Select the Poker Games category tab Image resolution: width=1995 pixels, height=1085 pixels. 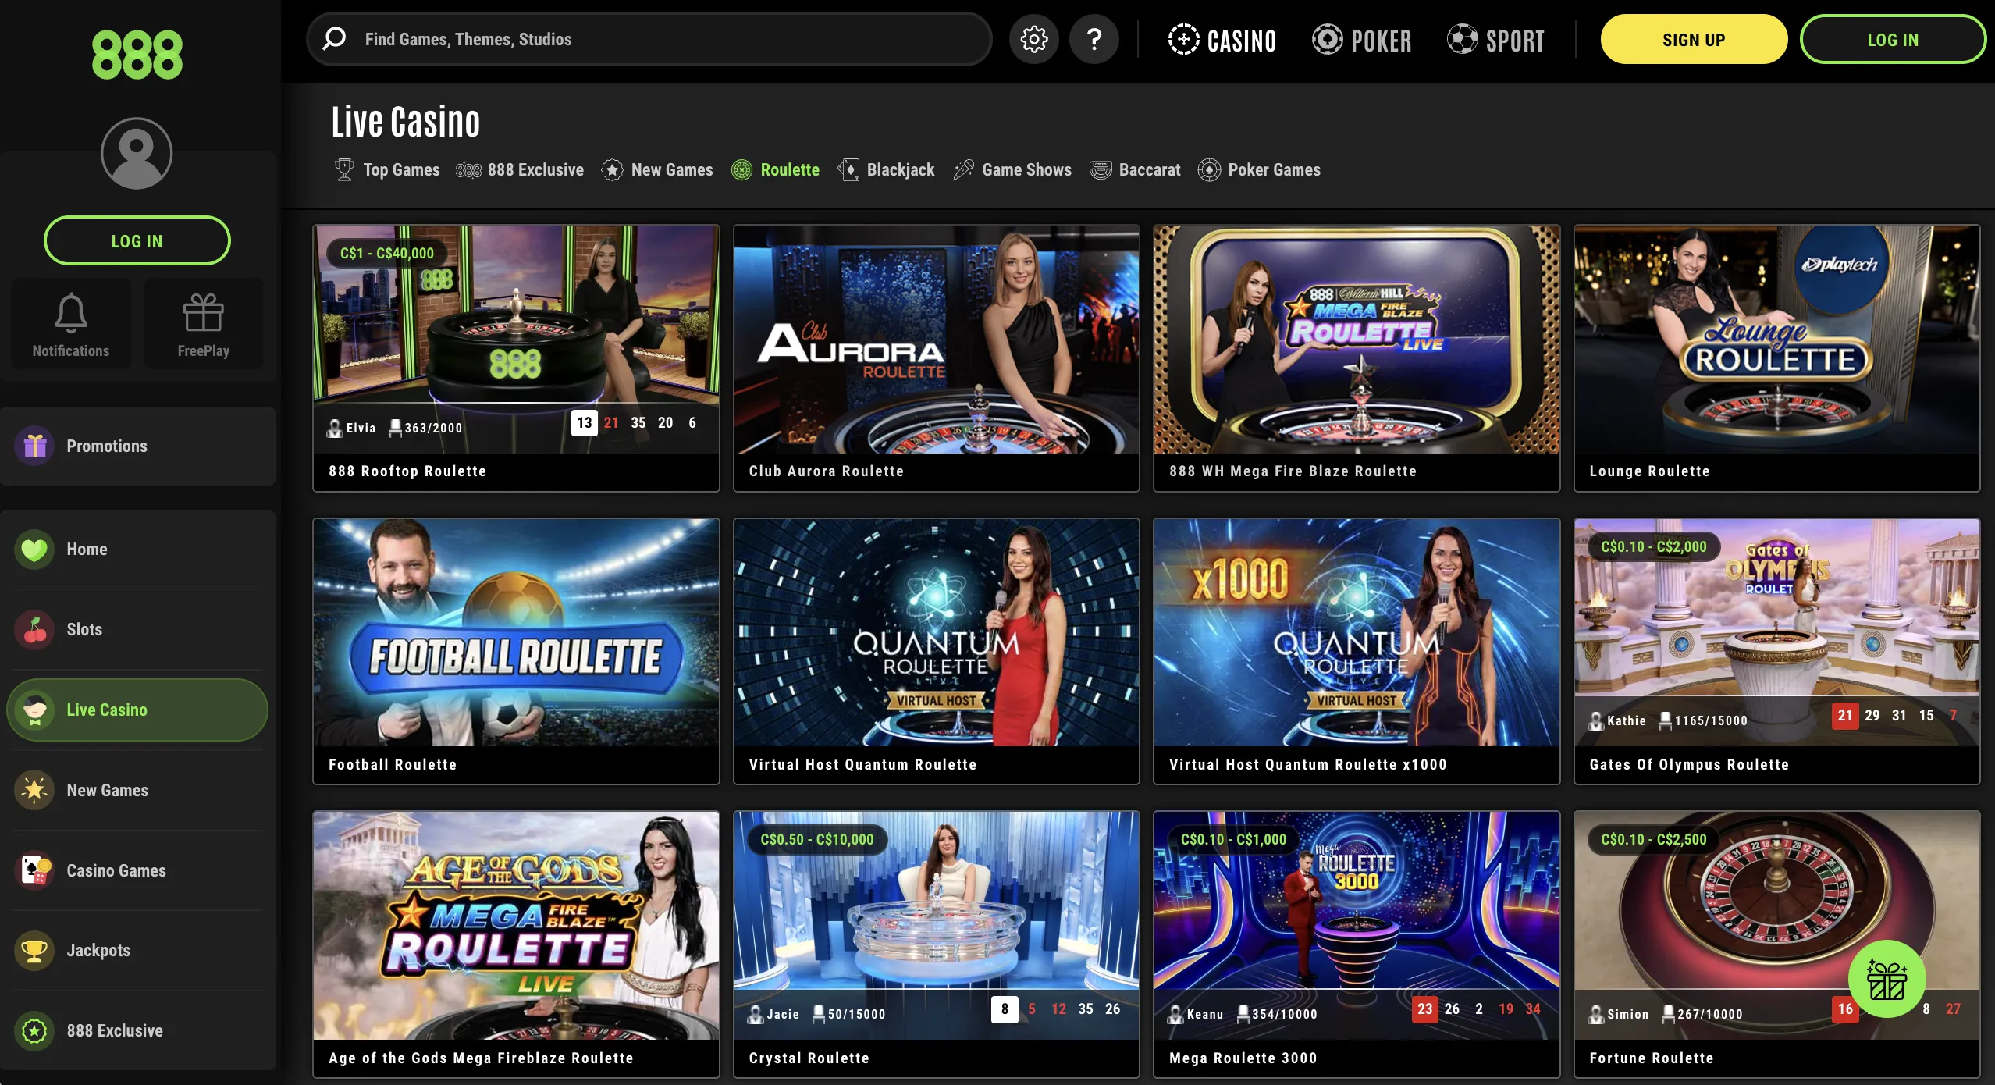pos(1259,169)
